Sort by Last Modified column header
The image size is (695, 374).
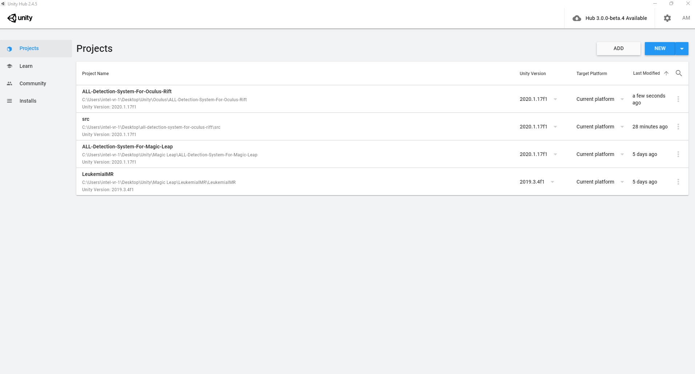pos(646,73)
